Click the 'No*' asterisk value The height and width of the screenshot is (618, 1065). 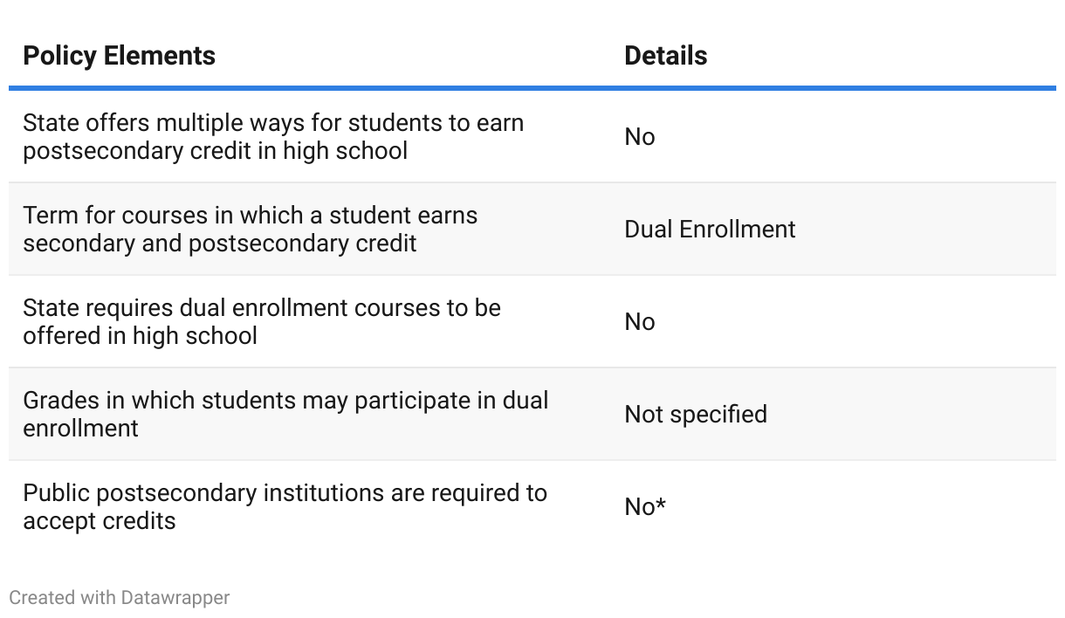coord(645,507)
